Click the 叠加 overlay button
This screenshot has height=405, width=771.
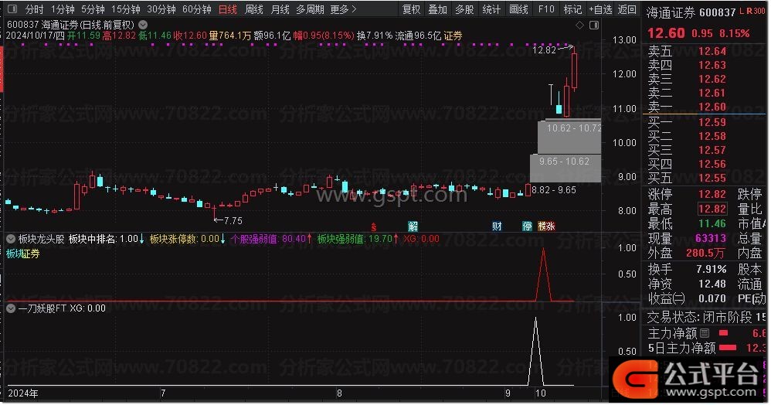tap(437, 9)
